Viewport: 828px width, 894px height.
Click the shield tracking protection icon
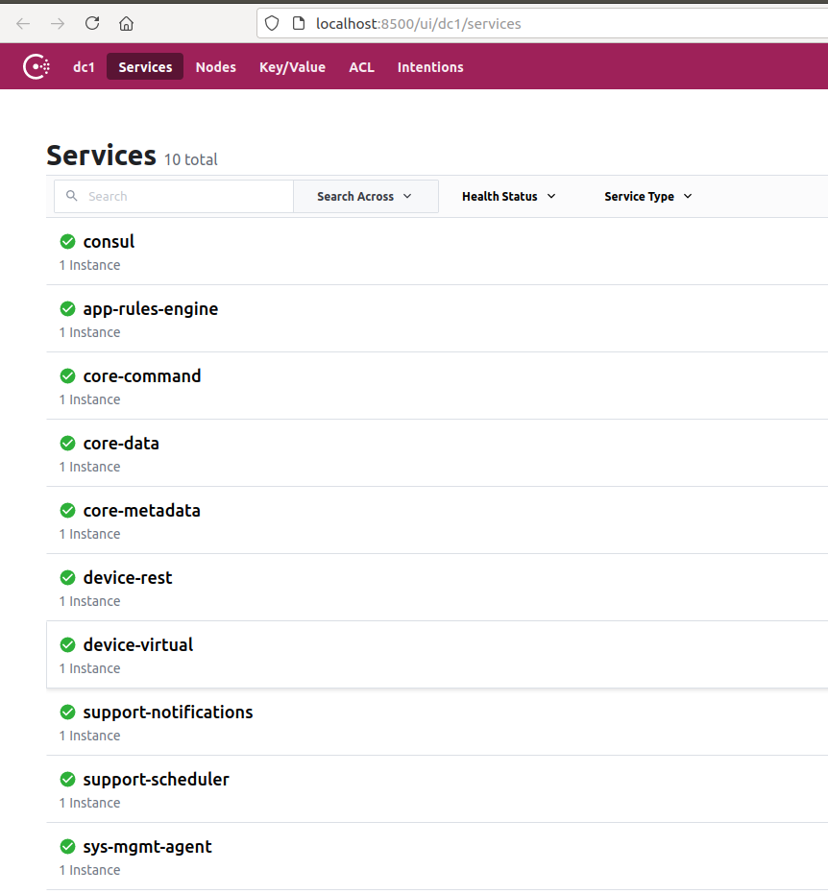click(272, 23)
